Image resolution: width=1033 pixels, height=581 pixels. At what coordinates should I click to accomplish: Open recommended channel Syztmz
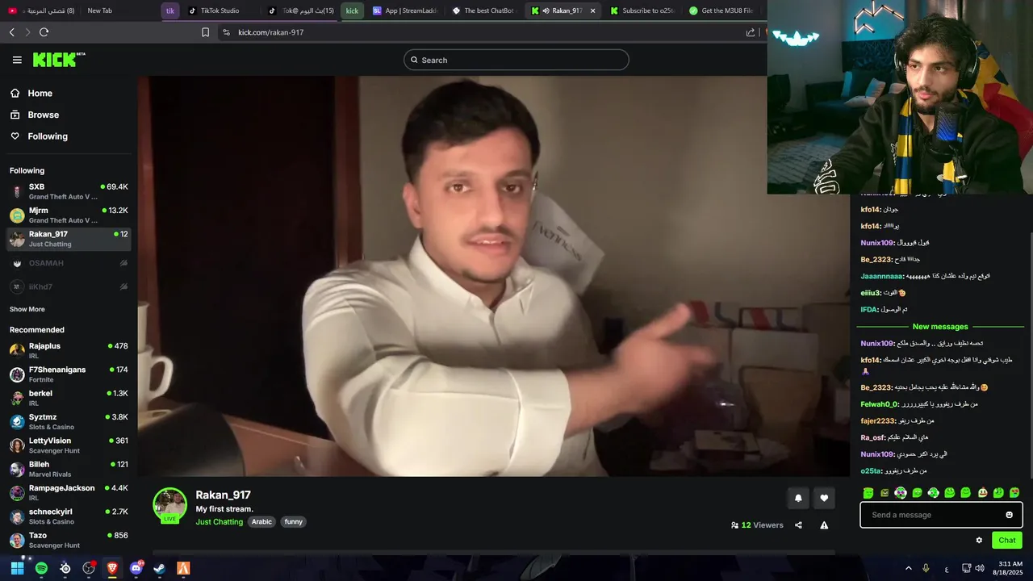coord(69,421)
